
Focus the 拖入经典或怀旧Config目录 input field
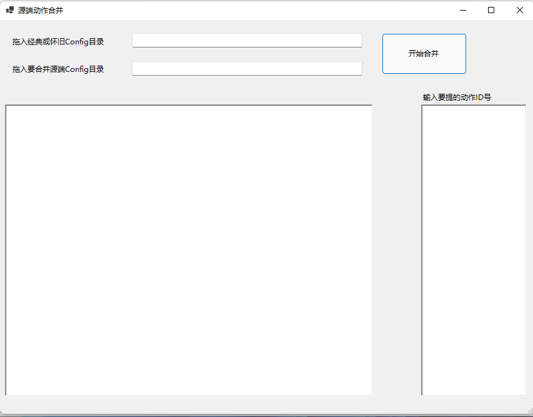(247, 41)
